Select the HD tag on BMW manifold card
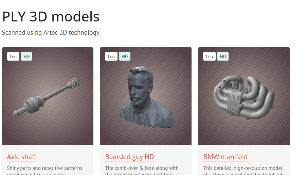 point(223,56)
